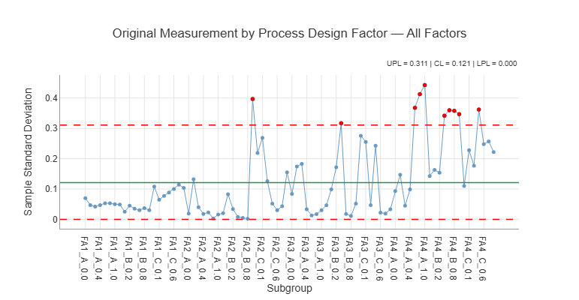579x300 pixels.
Task: Click the x-axis label FA4_A_0.0
Action: pos(394,258)
